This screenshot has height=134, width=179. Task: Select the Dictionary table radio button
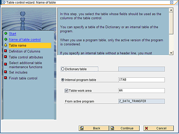tap(63, 69)
